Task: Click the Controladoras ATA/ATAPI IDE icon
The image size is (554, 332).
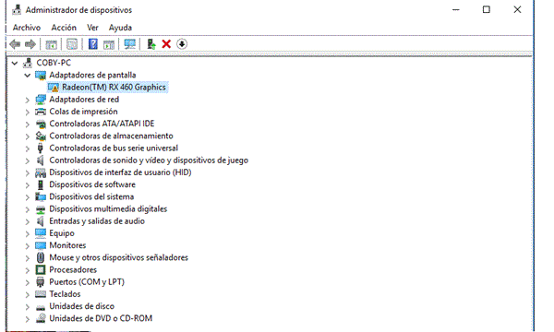Action: pyautogui.click(x=41, y=124)
